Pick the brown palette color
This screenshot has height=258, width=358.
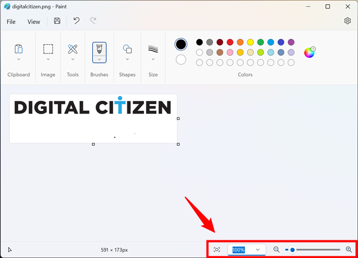220,52
